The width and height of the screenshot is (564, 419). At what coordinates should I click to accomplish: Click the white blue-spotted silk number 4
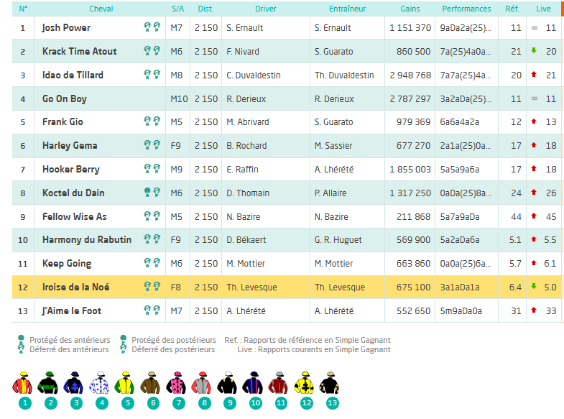[x=101, y=385]
